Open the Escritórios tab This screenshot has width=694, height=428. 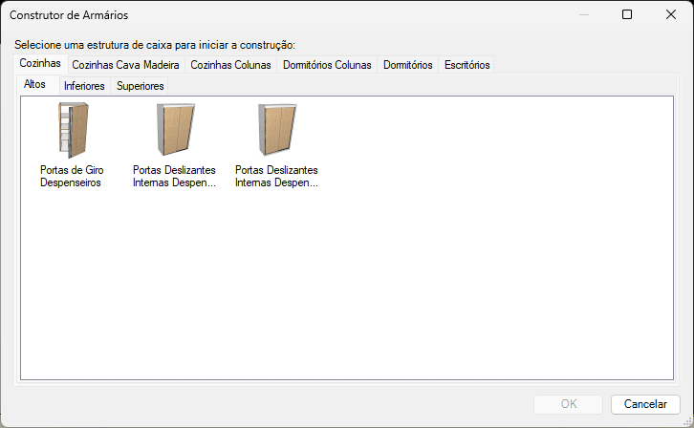[466, 65]
